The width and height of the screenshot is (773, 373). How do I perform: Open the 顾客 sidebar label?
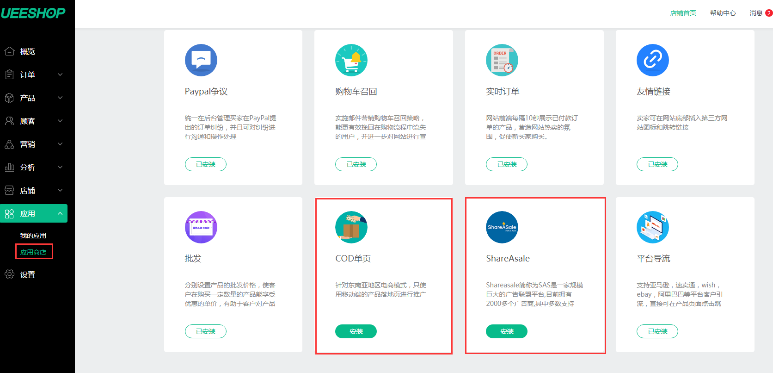(x=28, y=121)
